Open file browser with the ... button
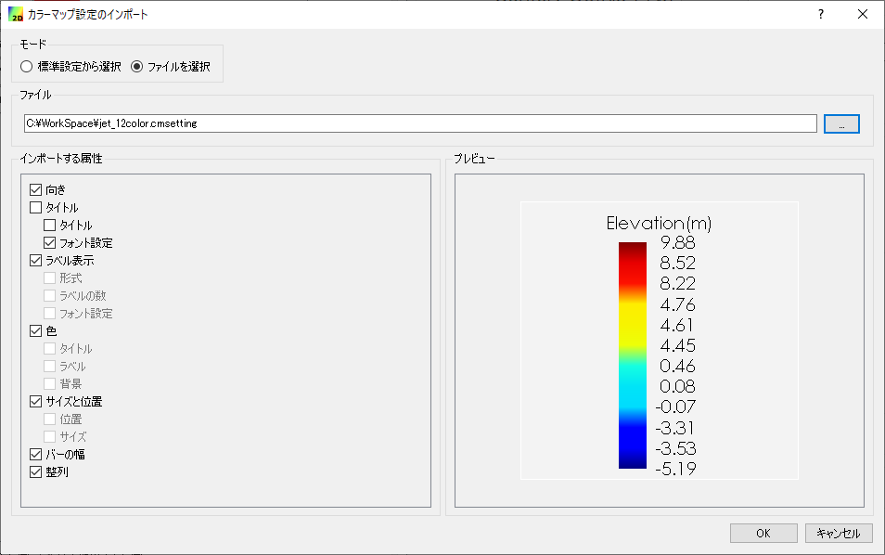Viewport: 885px width, 555px height. point(841,124)
